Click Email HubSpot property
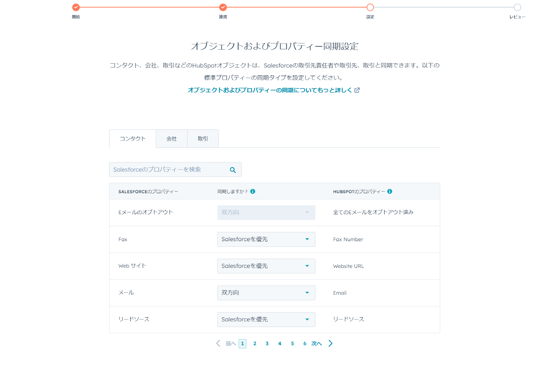The height and width of the screenshot is (372, 549). point(340,293)
